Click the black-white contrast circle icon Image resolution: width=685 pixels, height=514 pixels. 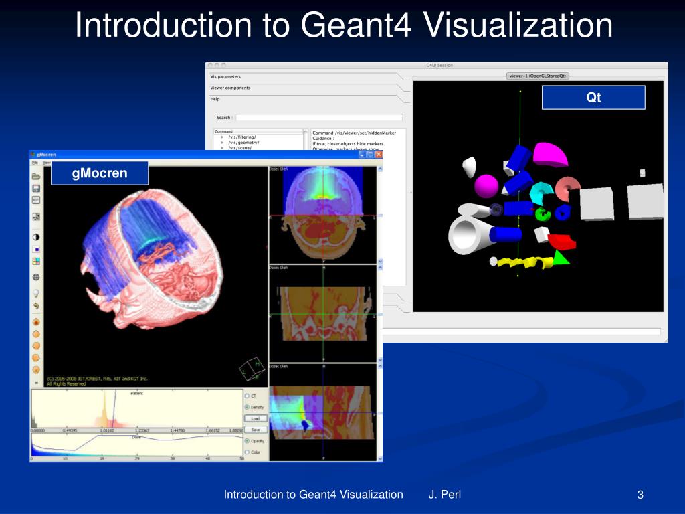point(36,238)
